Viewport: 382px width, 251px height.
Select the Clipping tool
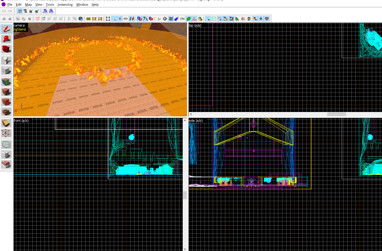[x=6, y=123]
